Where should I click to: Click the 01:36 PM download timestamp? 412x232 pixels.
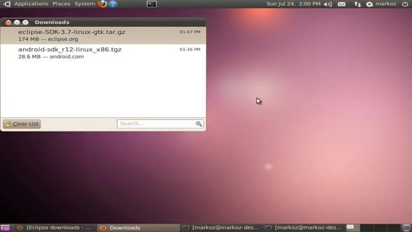pos(190,49)
